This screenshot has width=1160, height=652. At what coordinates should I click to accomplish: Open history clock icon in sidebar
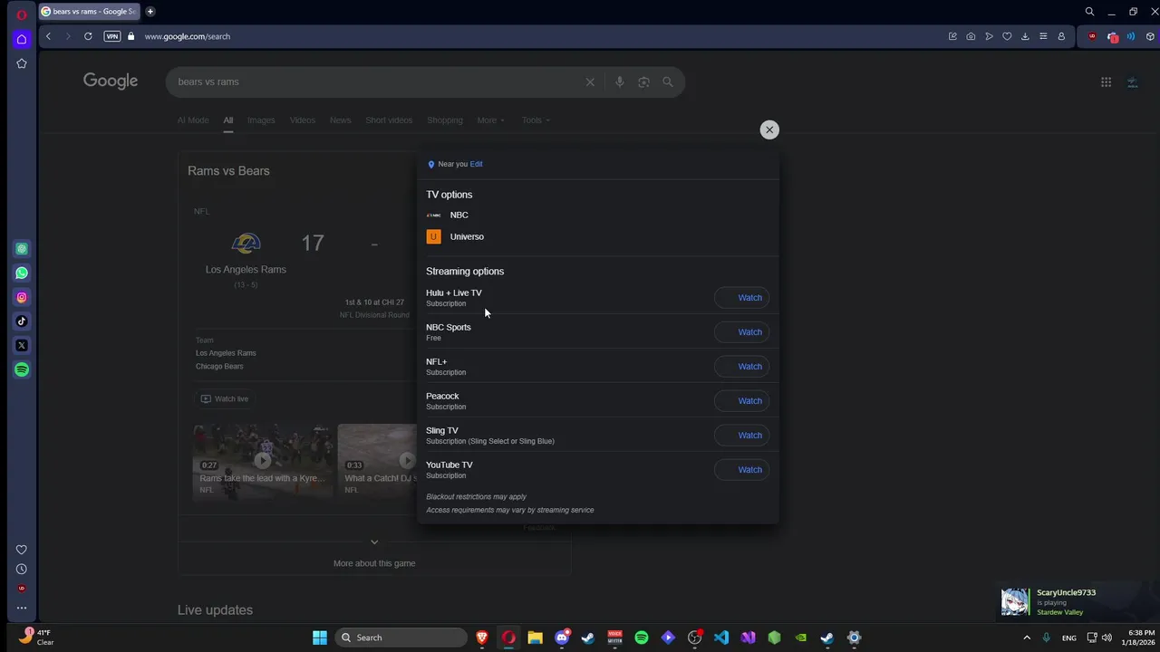[x=22, y=570]
